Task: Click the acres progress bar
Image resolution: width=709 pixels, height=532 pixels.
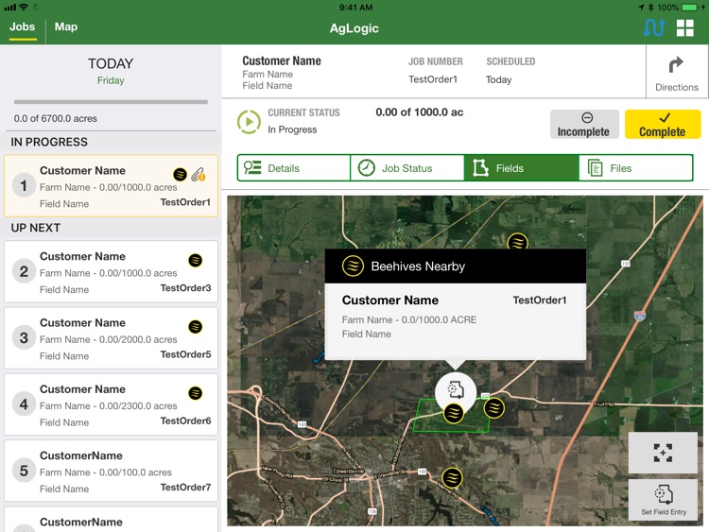Action: point(111,102)
